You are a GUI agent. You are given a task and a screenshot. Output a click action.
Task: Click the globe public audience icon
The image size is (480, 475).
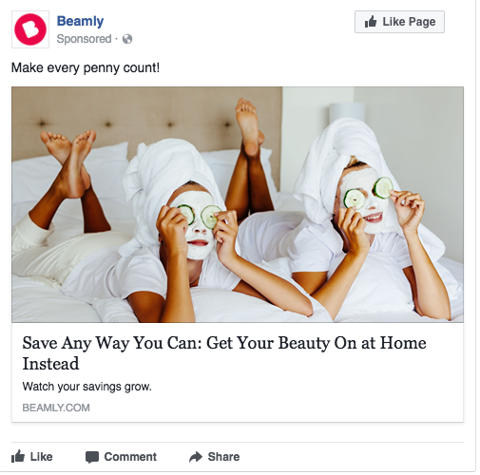(127, 39)
